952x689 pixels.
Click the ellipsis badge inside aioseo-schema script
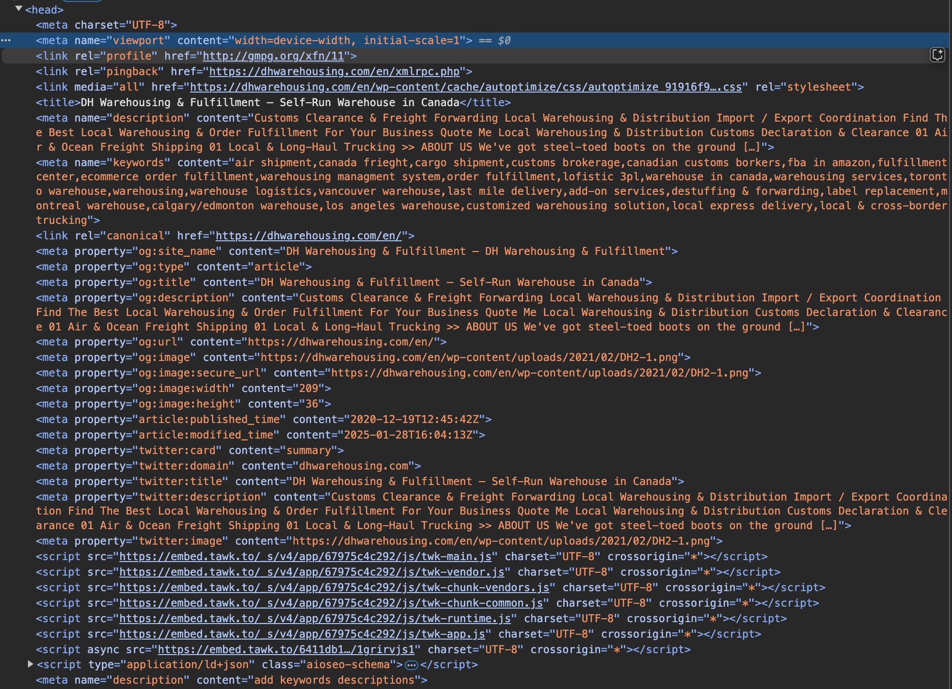pos(412,665)
